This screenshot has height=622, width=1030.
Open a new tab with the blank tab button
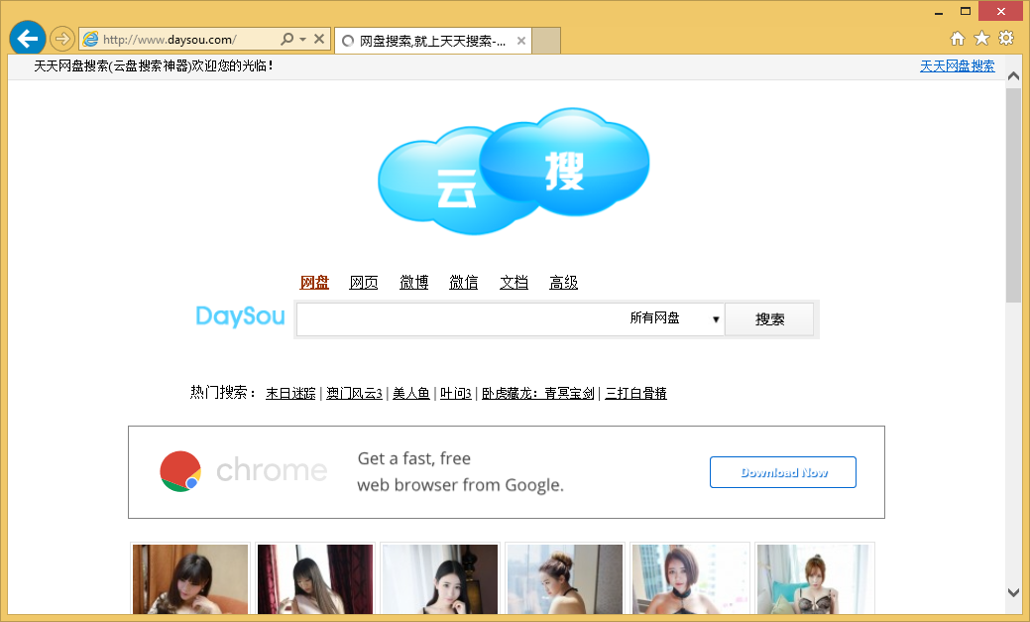pyautogui.click(x=546, y=41)
